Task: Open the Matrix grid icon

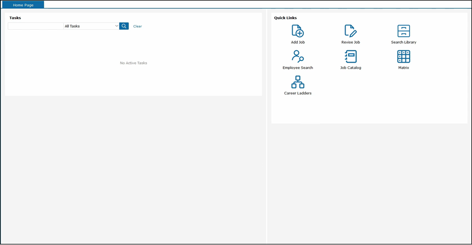Action: [403, 56]
